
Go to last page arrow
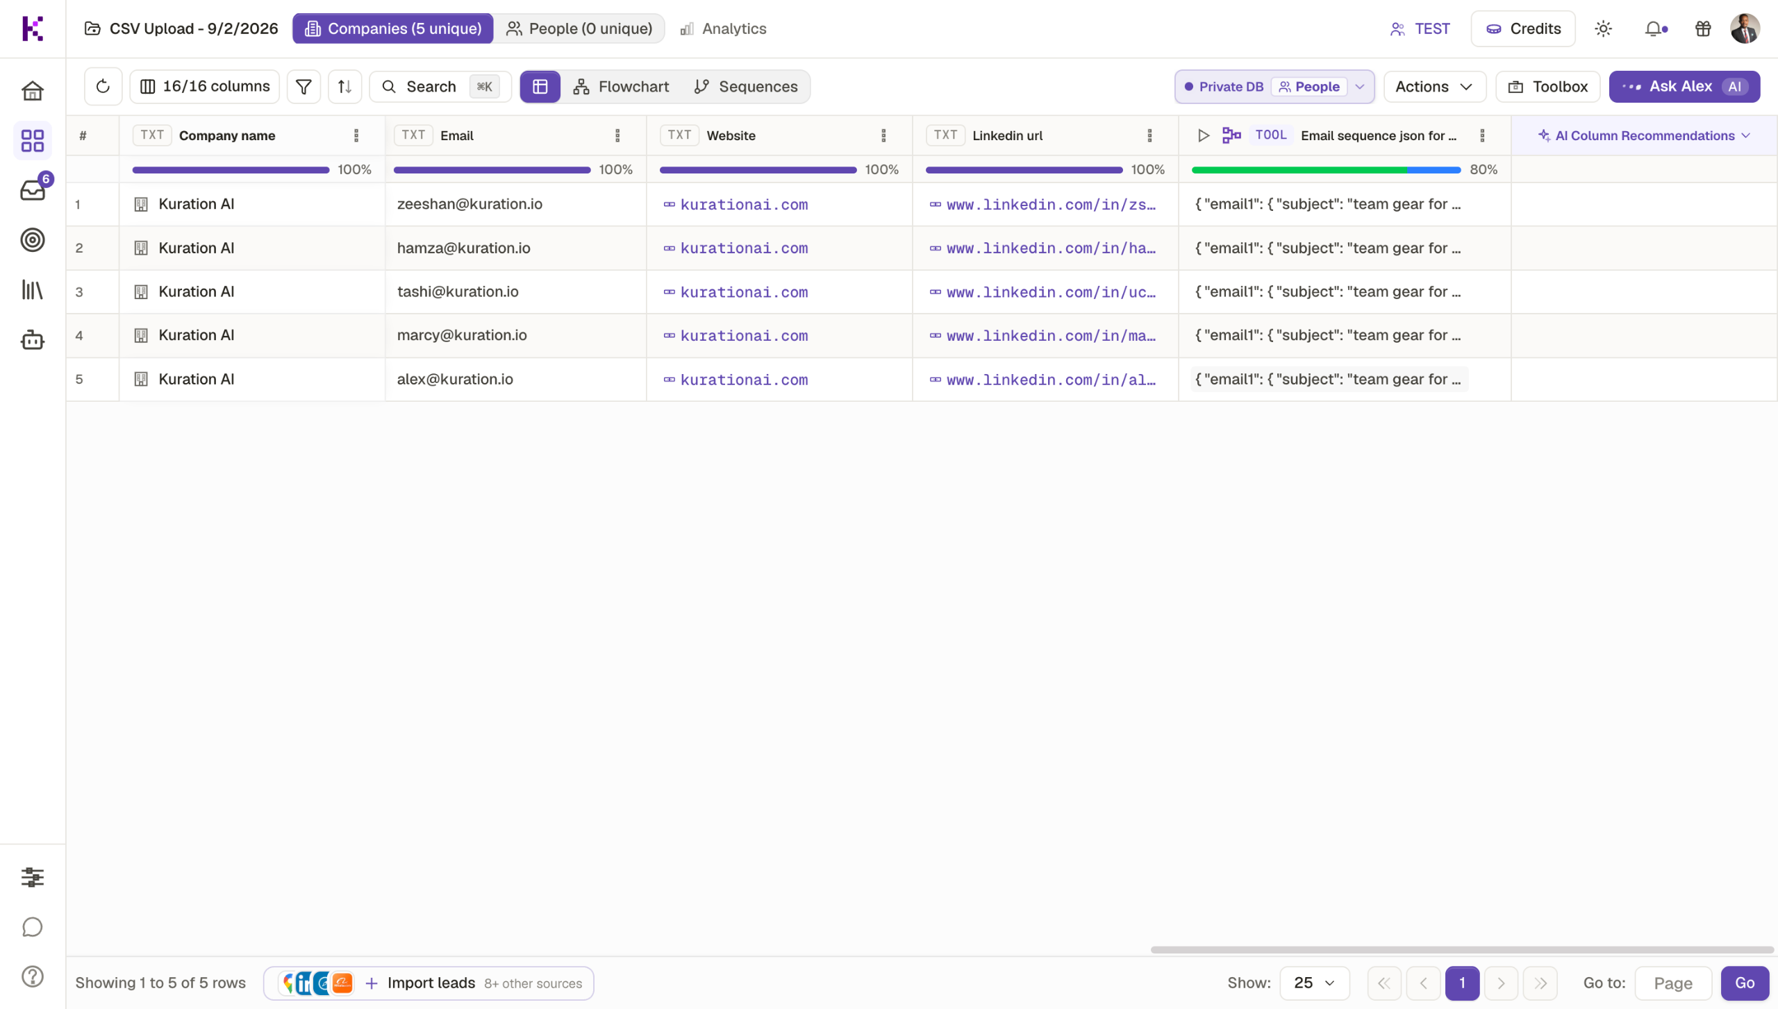(1540, 983)
